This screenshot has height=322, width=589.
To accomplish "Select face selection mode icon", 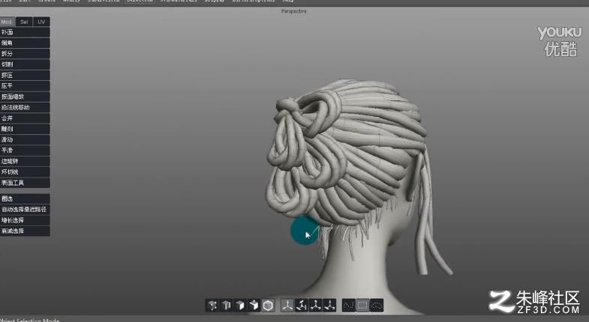I will tap(240, 306).
